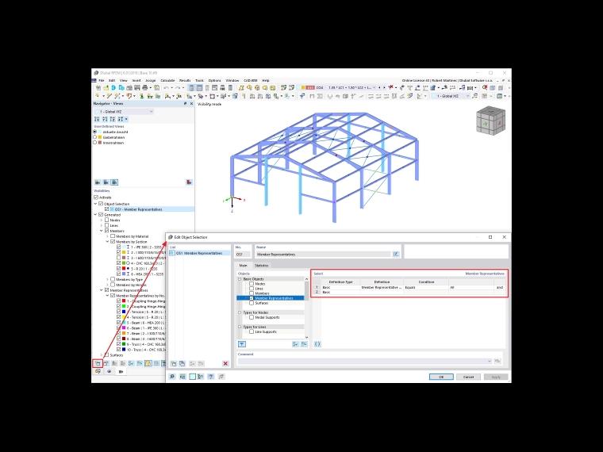This screenshot has width=603, height=452.
Task: Expand the Surfaces node in navigator tree
Action: (102, 355)
